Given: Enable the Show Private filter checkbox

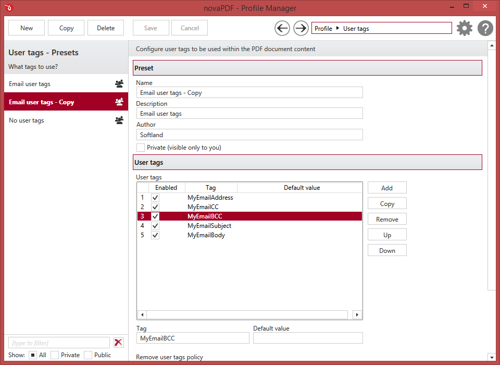Looking at the screenshot, I should (x=55, y=355).
